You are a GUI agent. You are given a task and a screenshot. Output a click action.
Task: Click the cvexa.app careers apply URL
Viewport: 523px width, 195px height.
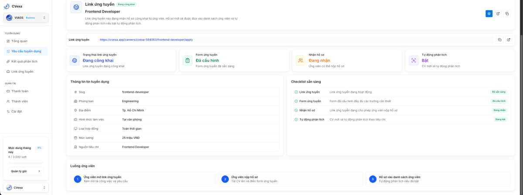click(146, 40)
